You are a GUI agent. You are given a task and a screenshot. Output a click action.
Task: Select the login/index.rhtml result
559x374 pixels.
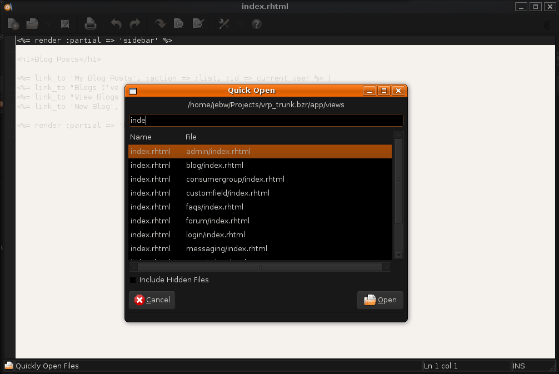point(260,235)
